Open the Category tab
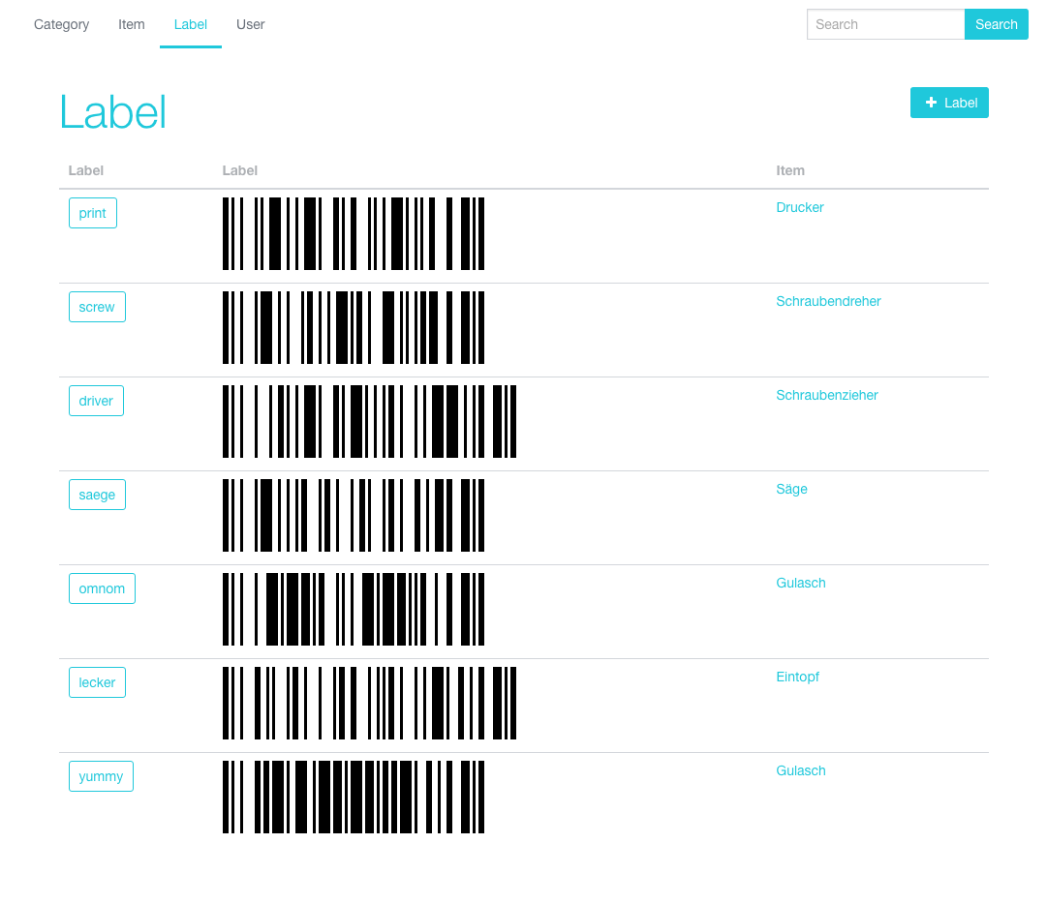 (61, 25)
